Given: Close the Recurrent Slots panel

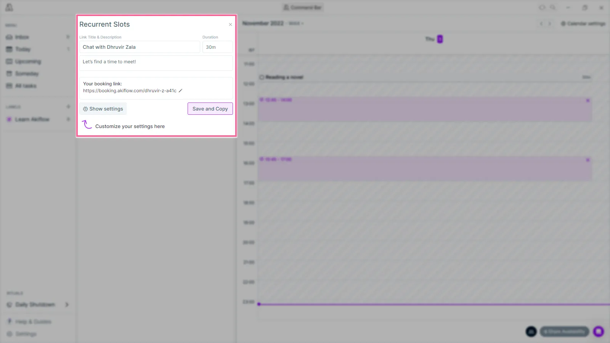Looking at the screenshot, I should [230, 24].
